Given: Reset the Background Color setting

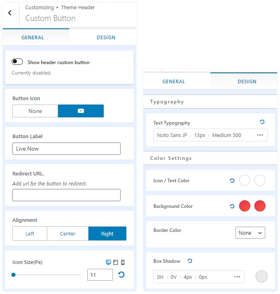Looking at the screenshot, I should pyautogui.click(x=232, y=206).
